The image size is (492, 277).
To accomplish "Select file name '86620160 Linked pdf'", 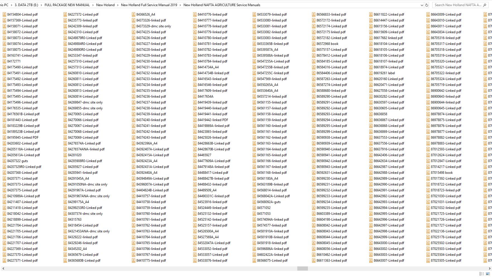I will [x=389, y=79].
